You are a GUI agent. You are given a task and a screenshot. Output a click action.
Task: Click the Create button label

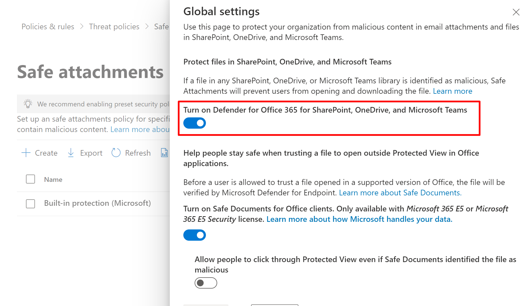46,153
